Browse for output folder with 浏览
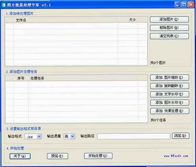 click(181, 136)
